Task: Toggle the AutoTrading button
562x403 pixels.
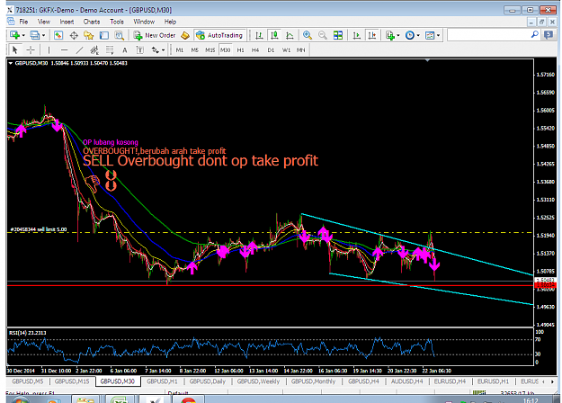Action: 219,35
